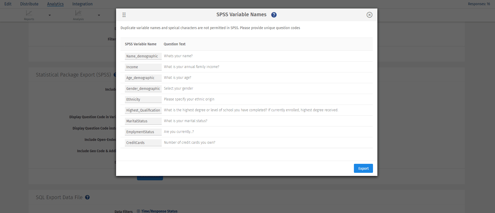Click 'What is your age?' text
Screen dimensions: 495x213
[x=177, y=78]
